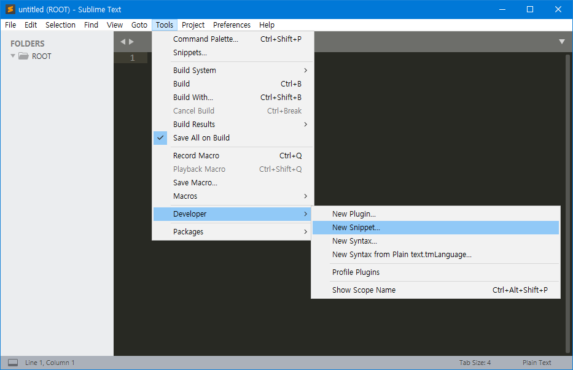Screen dimensions: 573x370
Task: Open the Developer submenu
Action: click(233, 214)
